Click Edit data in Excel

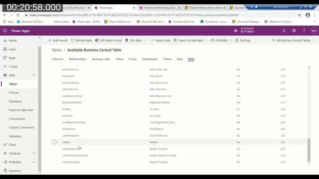(108, 40)
